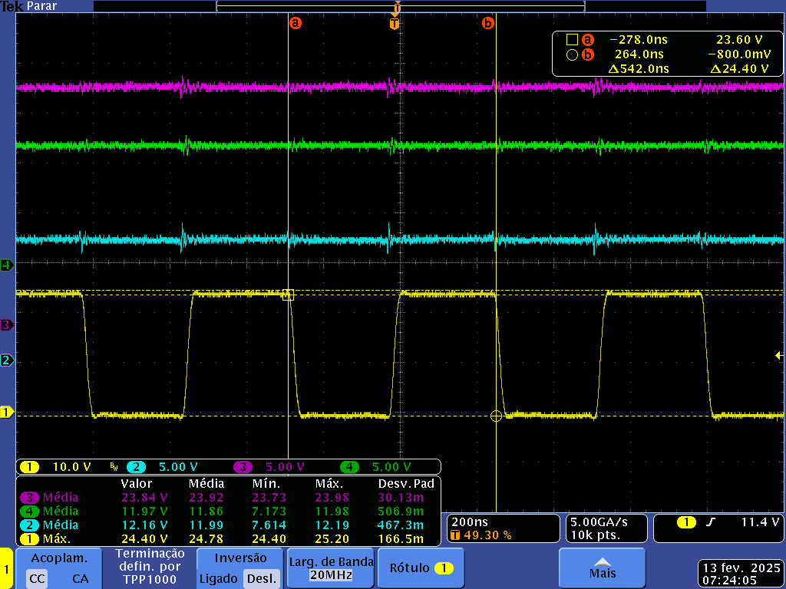This screenshot has height=589, width=786.
Task: Open Larg. de Banda 20MHz menu
Action: coord(331,568)
